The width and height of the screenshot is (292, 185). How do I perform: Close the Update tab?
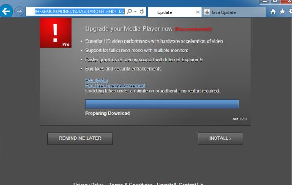click(198, 12)
